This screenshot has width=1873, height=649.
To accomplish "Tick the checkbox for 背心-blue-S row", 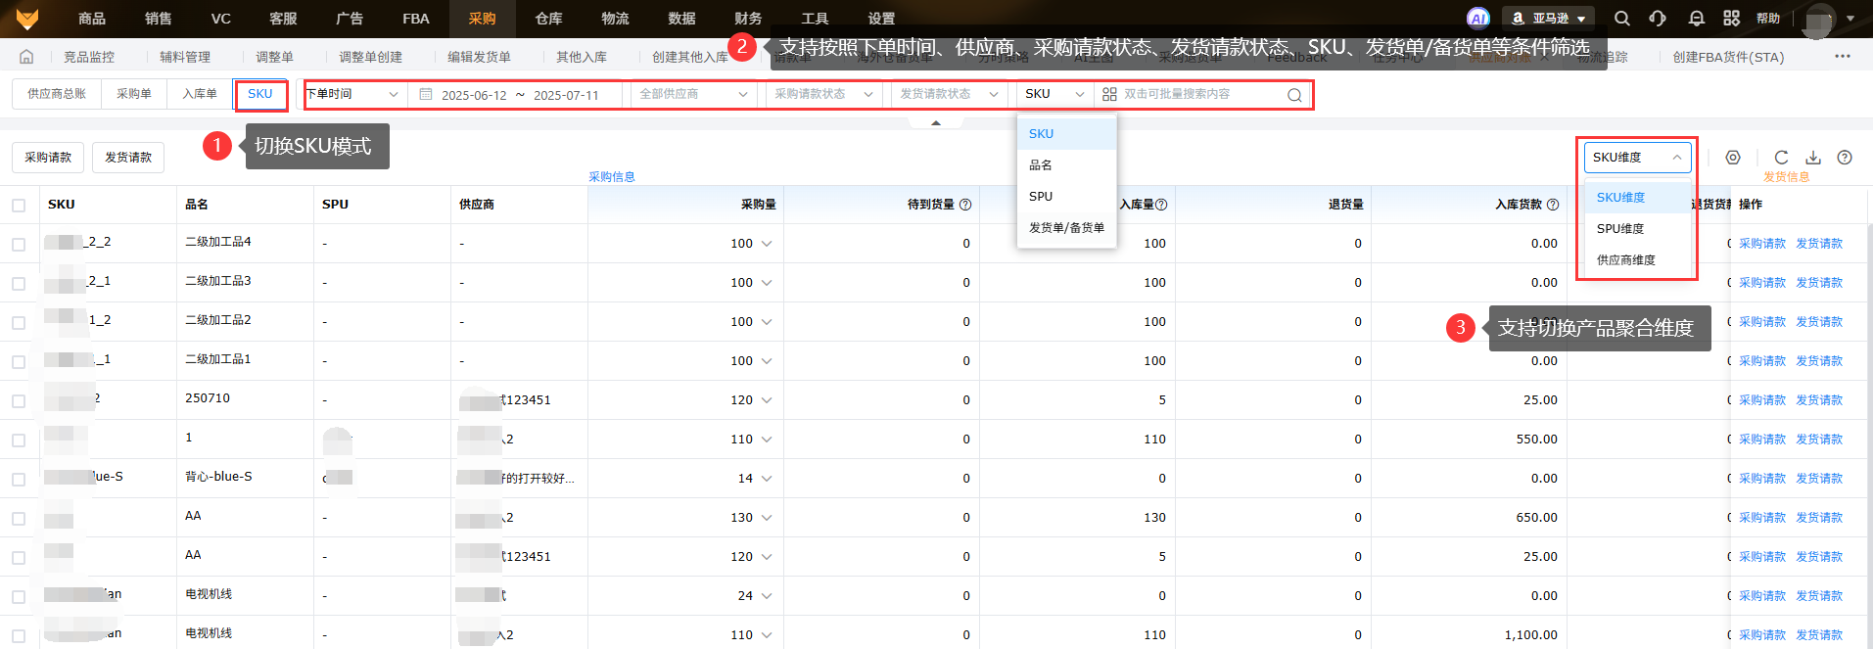I will click(19, 480).
